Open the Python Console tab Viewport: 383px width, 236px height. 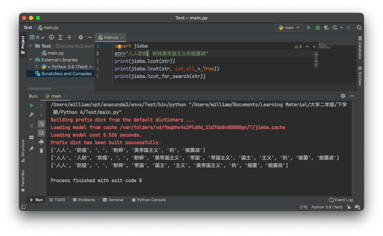[x=148, y=200]
